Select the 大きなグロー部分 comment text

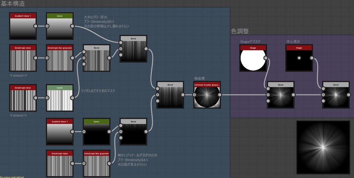tap(96, 17)
